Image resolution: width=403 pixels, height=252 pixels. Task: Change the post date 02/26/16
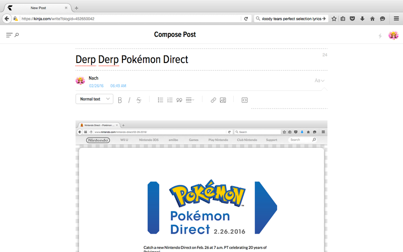[96, 86]
